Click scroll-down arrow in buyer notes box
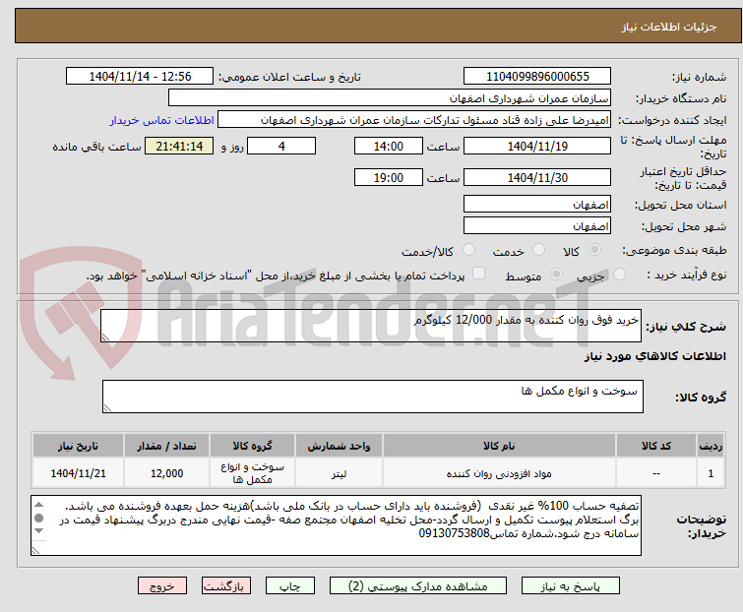The width and height of the screenshot is (743, 612). pyautogui.click(x=38, y=530)
